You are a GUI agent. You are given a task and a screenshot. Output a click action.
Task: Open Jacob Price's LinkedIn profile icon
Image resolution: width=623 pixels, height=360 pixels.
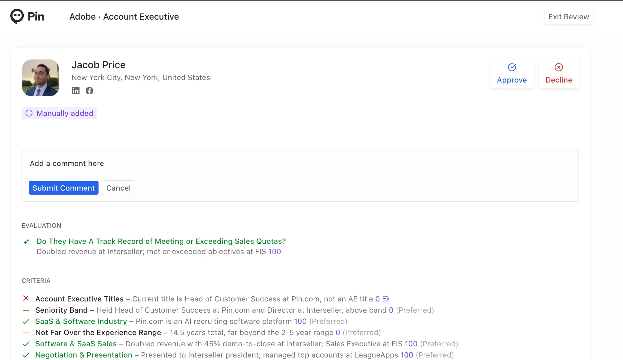tap(76, 91)
